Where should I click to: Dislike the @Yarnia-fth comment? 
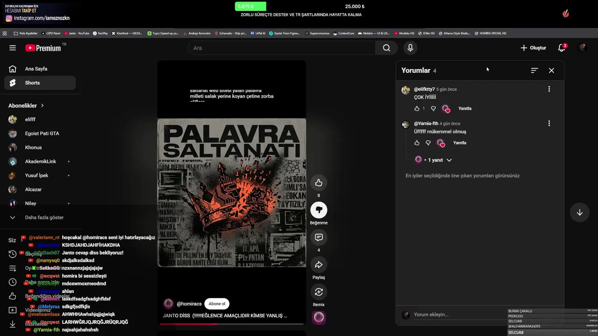coord(428,143)
